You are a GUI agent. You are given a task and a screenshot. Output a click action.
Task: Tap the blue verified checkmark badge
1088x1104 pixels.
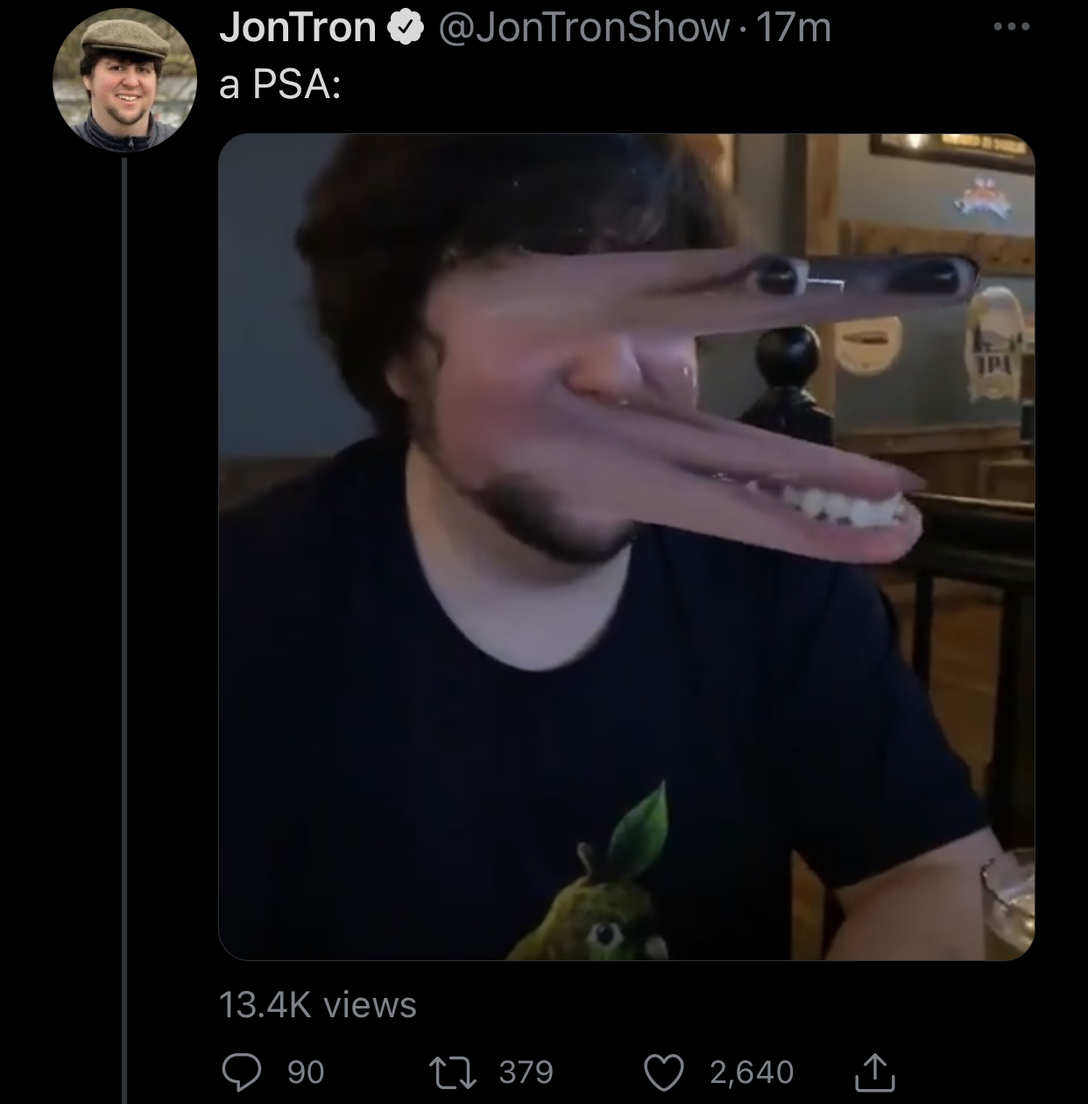tap(403, 29)
